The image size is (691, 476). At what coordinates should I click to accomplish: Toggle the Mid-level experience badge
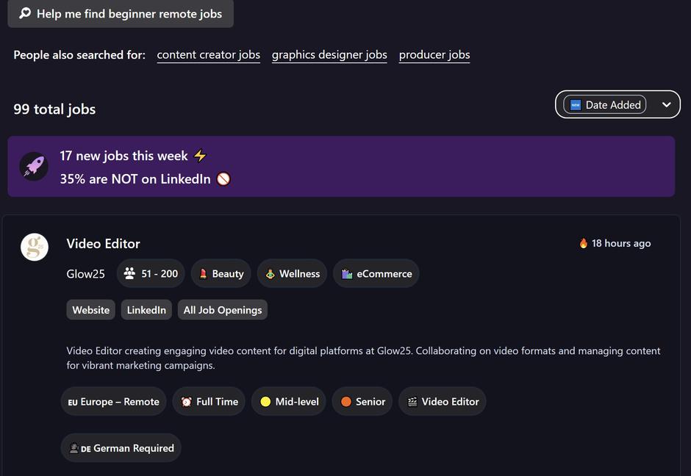288,401
